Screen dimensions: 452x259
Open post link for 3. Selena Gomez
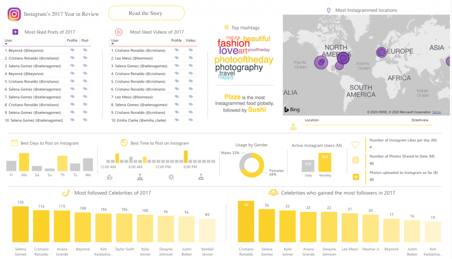click(x=85, y=66)
